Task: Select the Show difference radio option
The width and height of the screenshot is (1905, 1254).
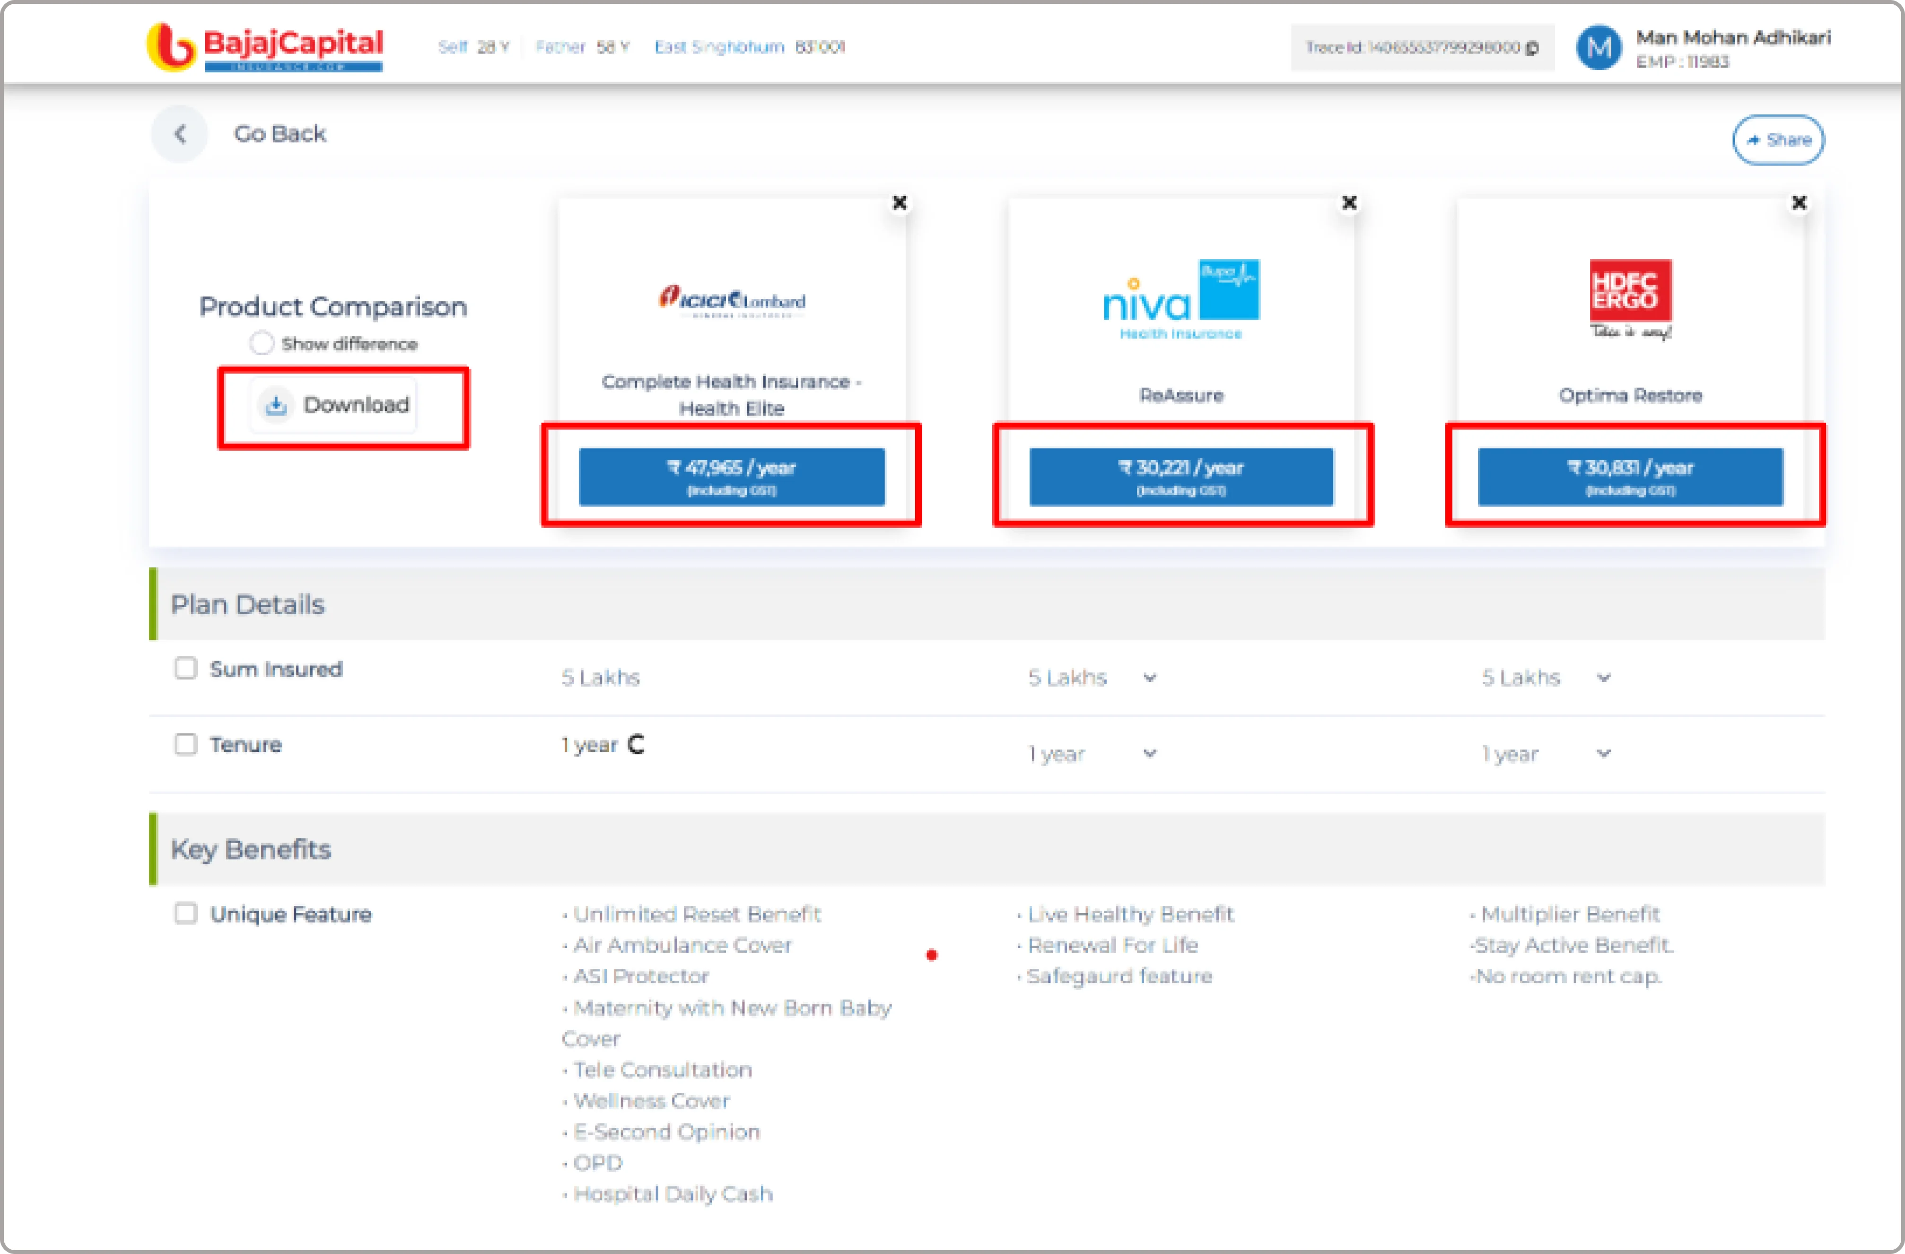Action: tap(262, 343)
